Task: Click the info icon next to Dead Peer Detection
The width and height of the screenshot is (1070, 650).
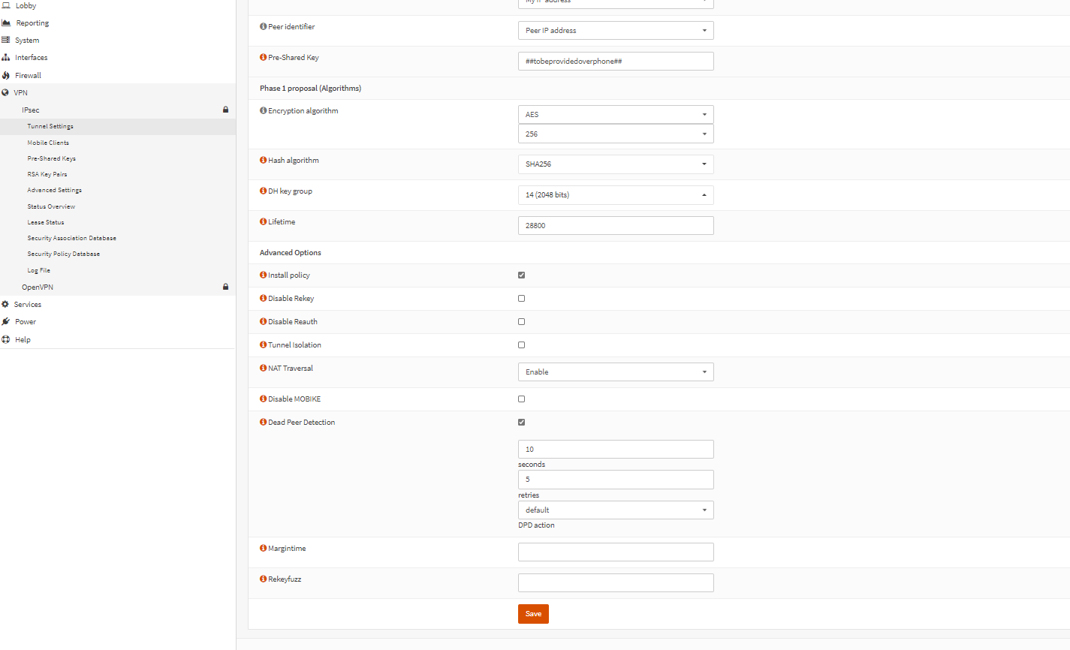Action: pyautogui.click(x=264, y=423)
